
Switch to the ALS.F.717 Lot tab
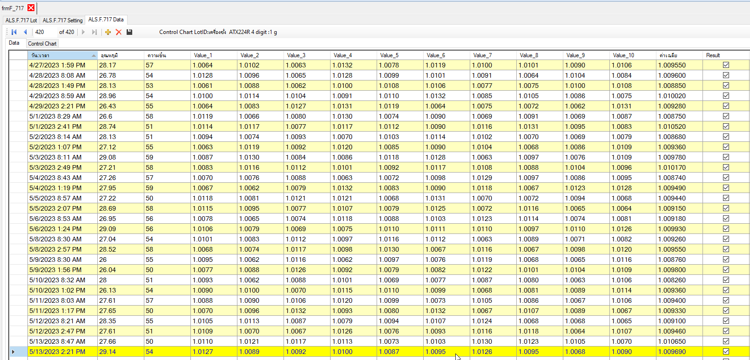pos(21,20)
